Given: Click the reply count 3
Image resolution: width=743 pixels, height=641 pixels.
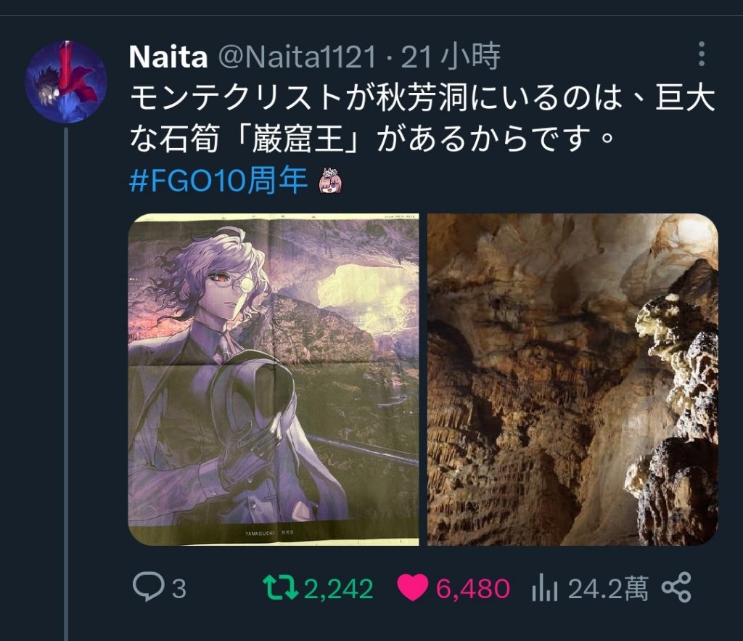Looking at the screenshot, I should point(178,589).
